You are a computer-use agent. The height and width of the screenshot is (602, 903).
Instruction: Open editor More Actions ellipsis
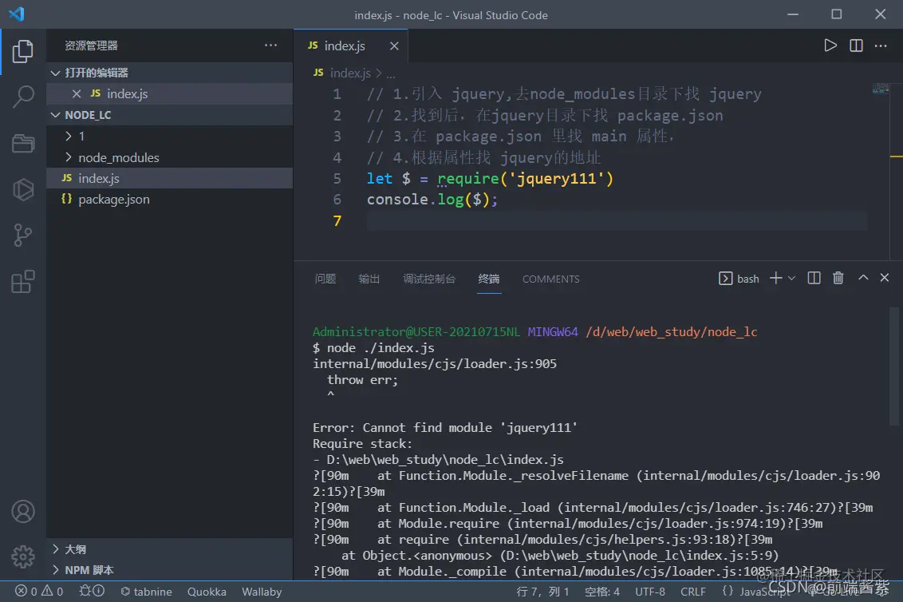(x=881, y=46)
